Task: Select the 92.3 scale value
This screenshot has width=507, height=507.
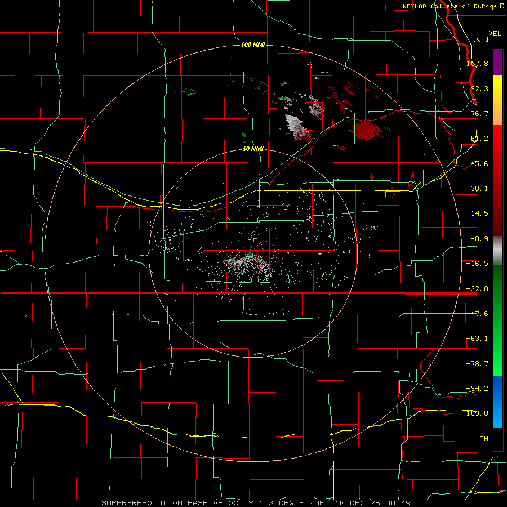Action: click(x=479, y=88)
